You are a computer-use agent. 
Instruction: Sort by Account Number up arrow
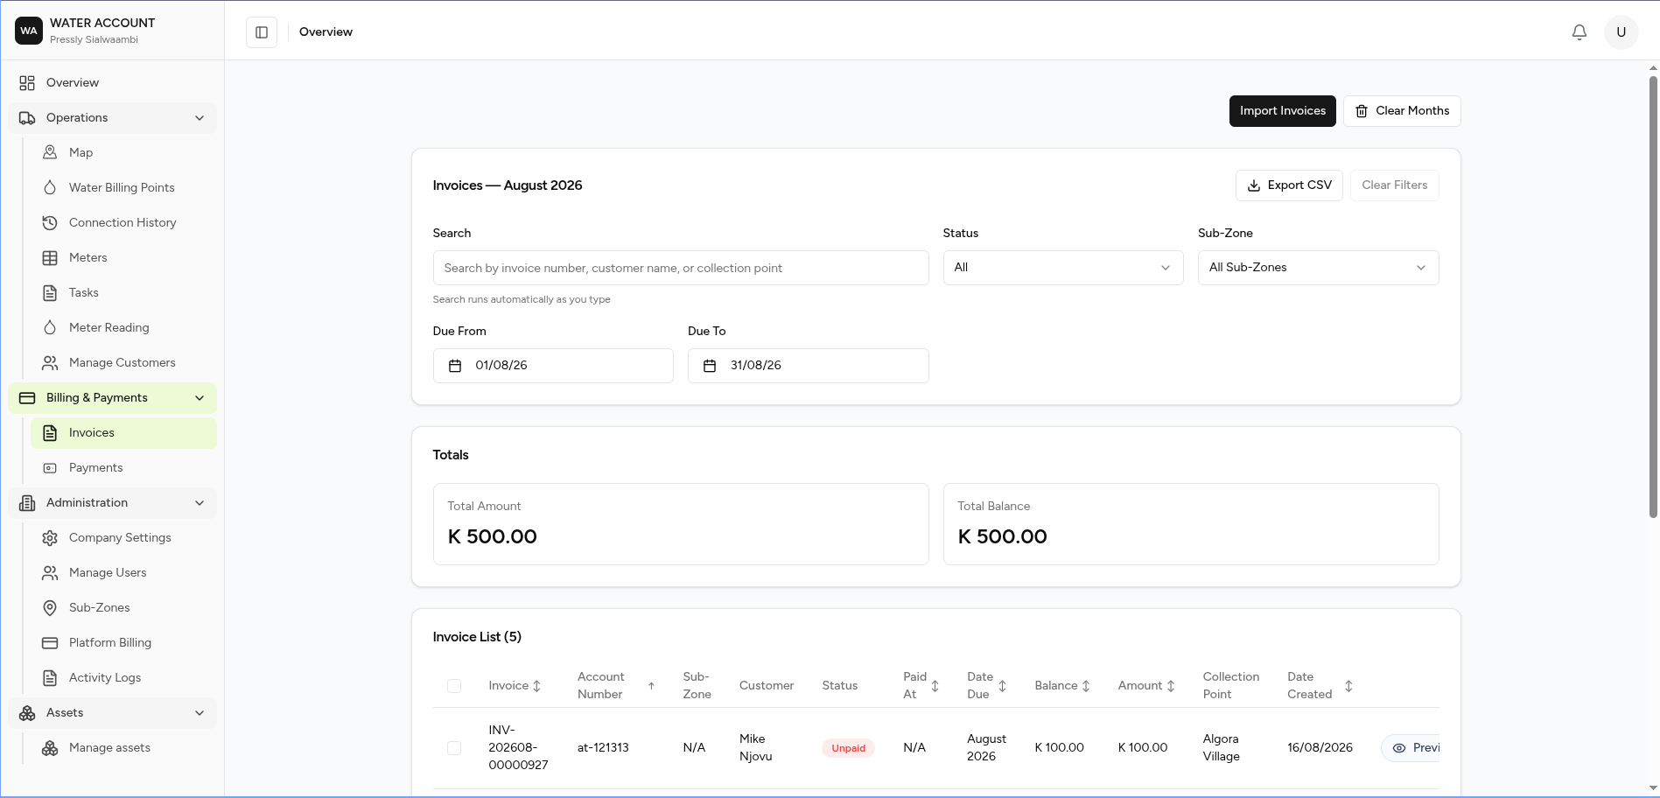click(651, 686)
